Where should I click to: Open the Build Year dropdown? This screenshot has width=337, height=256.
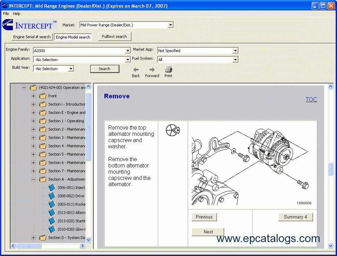(x=71, y=69)
